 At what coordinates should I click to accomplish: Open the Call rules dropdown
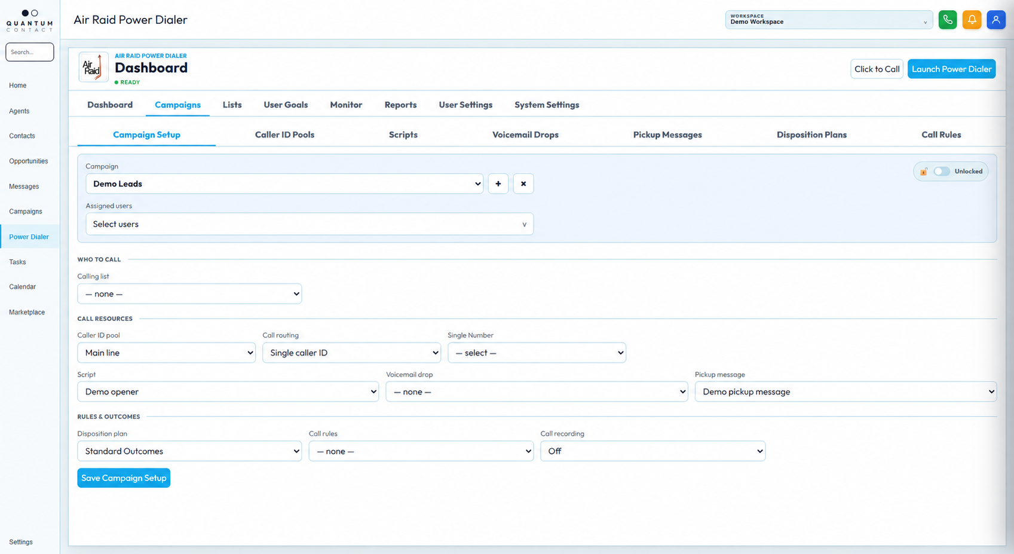[421, 451]
